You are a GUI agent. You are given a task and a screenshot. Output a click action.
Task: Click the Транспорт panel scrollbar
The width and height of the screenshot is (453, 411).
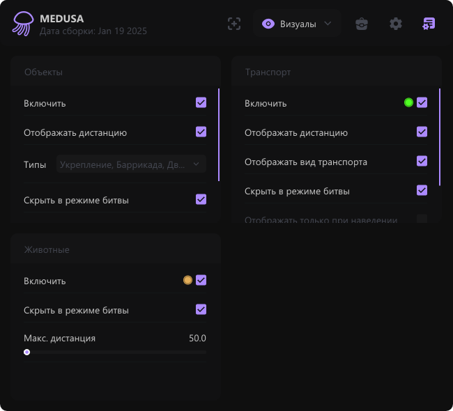440,137
